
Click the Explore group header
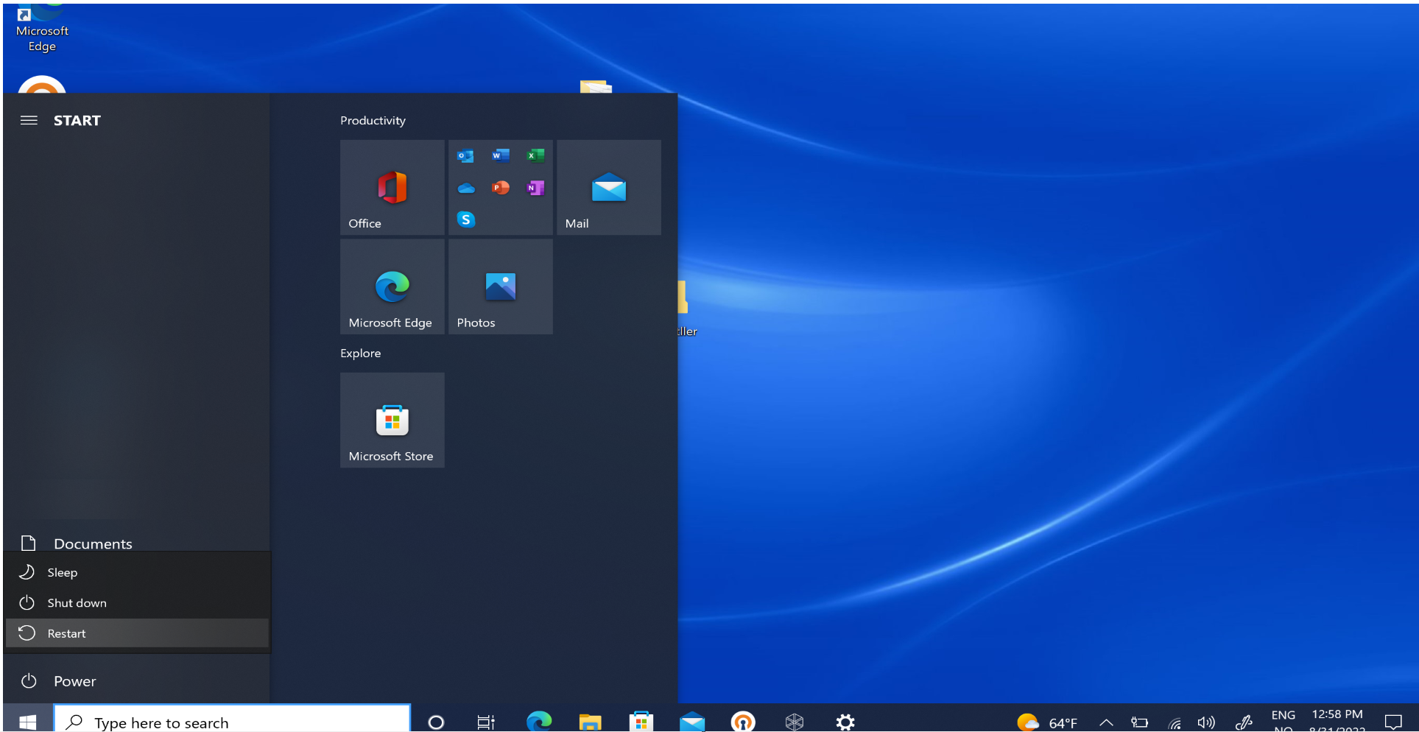(x=360, y=353)
